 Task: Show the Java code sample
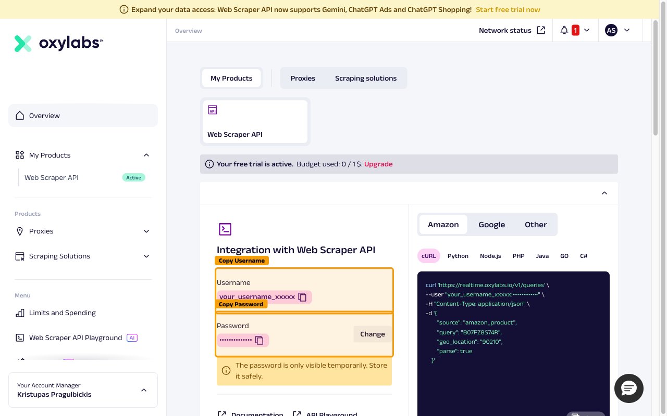(x=542, y=256)
